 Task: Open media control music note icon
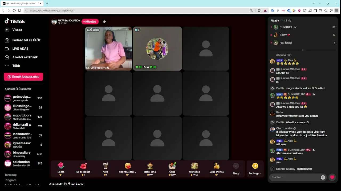(x=310, y=11)
